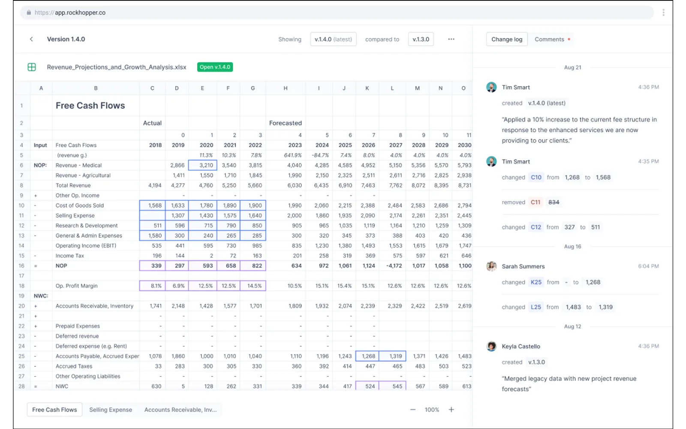Open the compared-to v.1.3.0 selector
Image resolution: width=686 pixels, height=429 pixels.
421,39
